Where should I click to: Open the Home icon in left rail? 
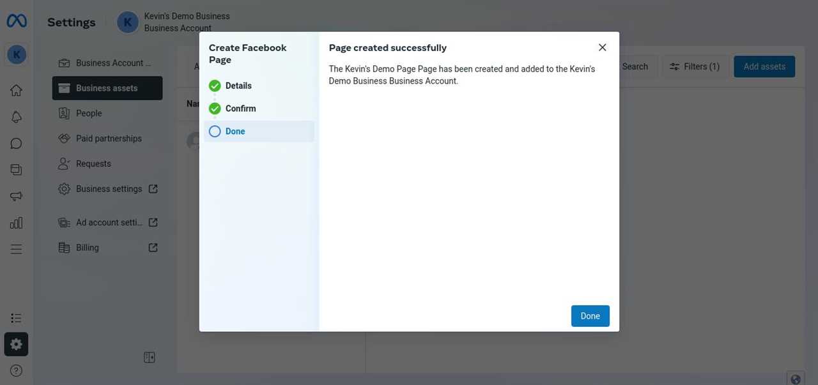coord(17,90)
